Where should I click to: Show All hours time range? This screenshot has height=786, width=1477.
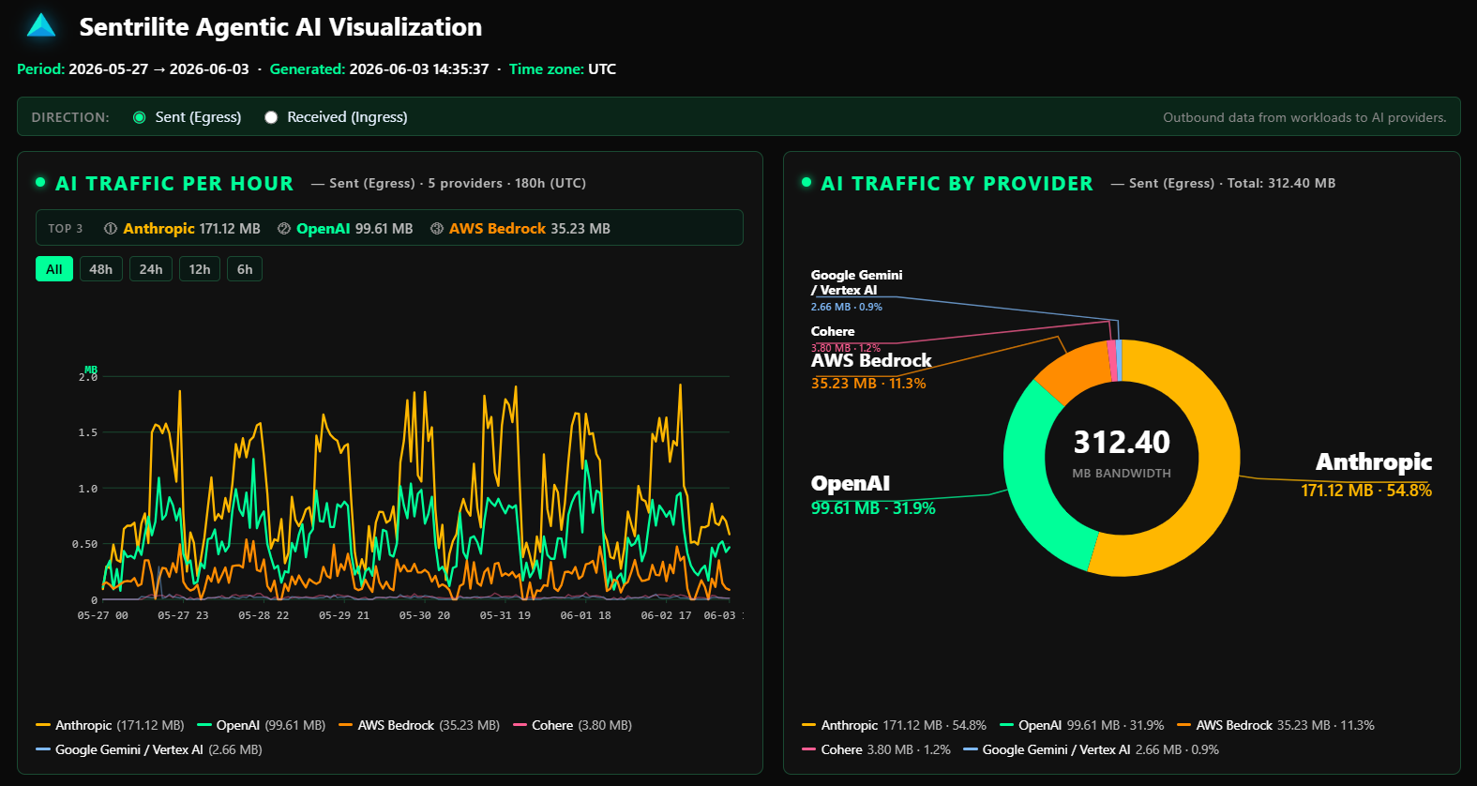coord(54,269)
